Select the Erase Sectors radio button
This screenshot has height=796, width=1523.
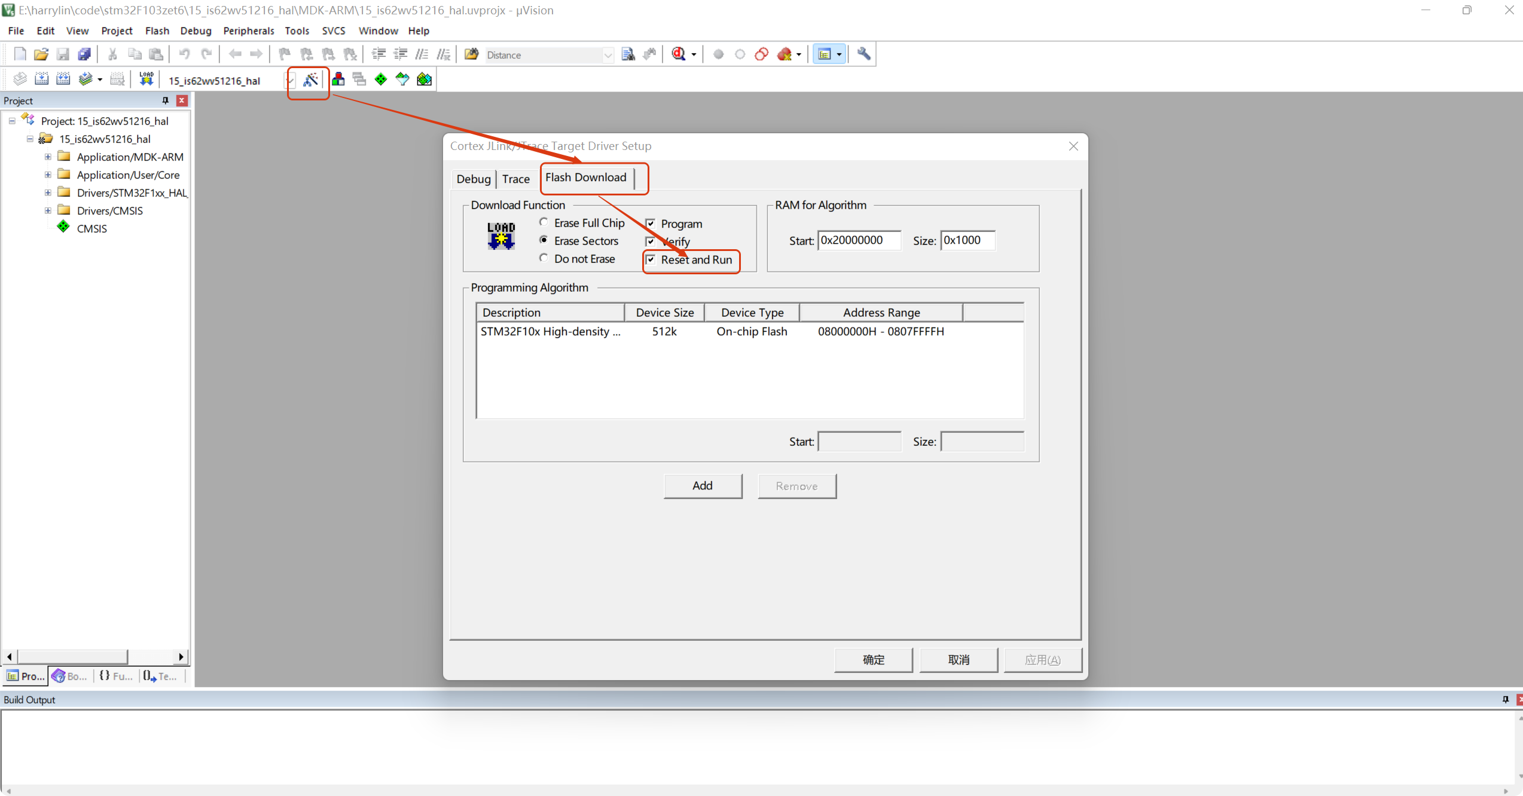point(544,240)
